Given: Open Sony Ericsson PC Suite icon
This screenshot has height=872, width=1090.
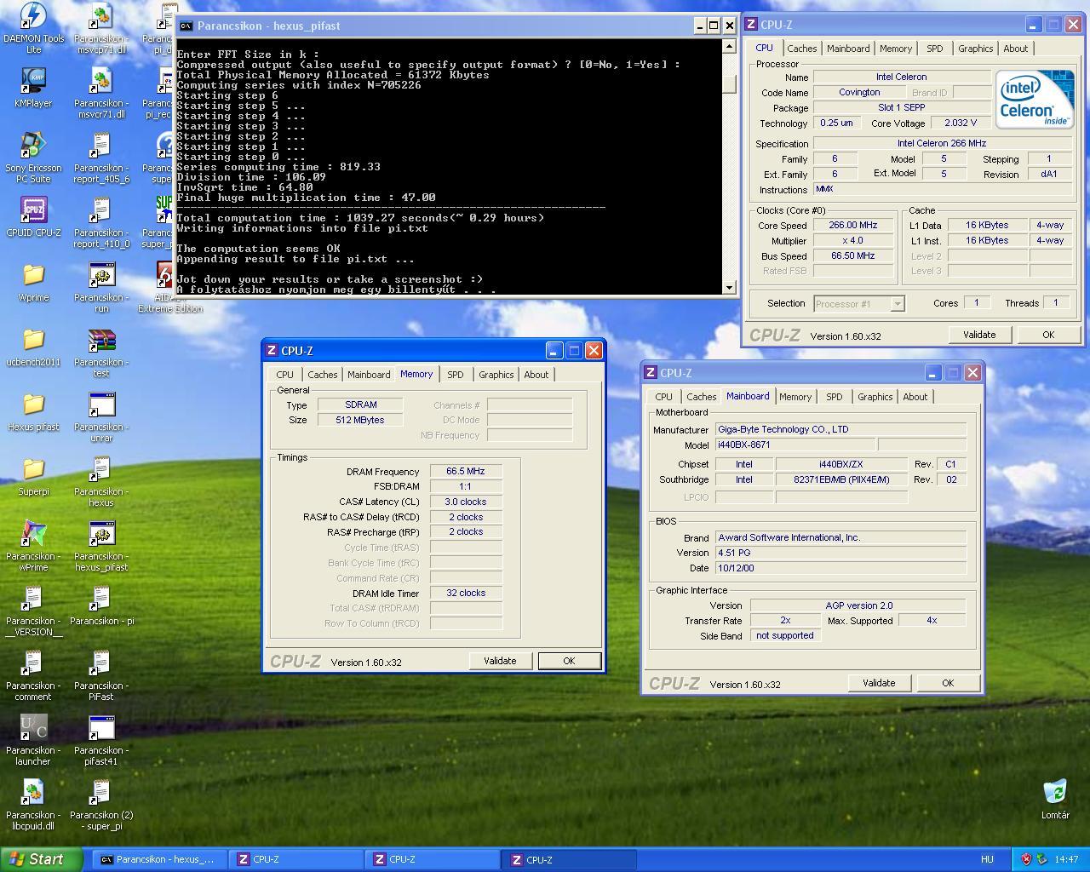Looking at the screenshot, I should click(x=33, y=145).
